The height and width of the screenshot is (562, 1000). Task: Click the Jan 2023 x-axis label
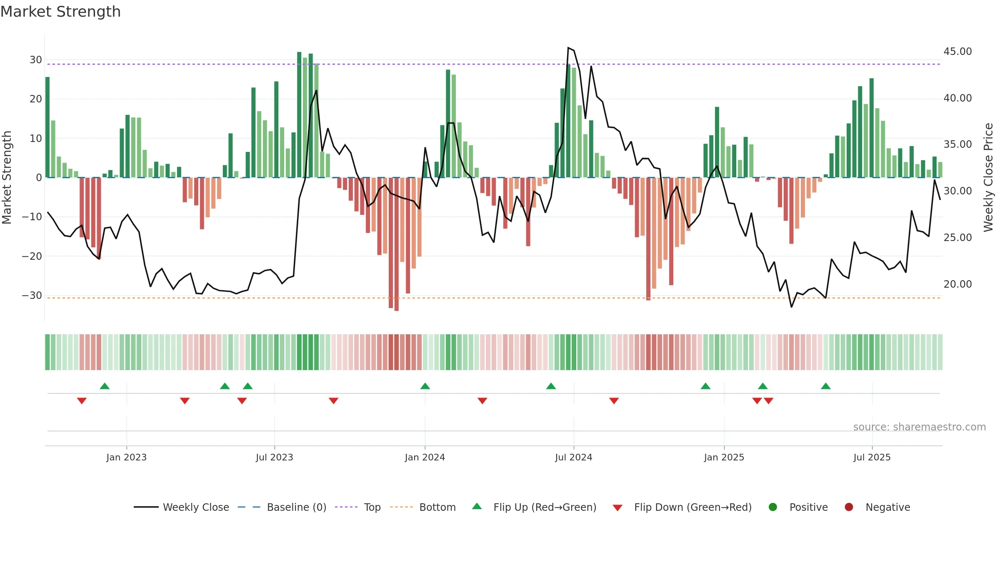coord(127,457)
